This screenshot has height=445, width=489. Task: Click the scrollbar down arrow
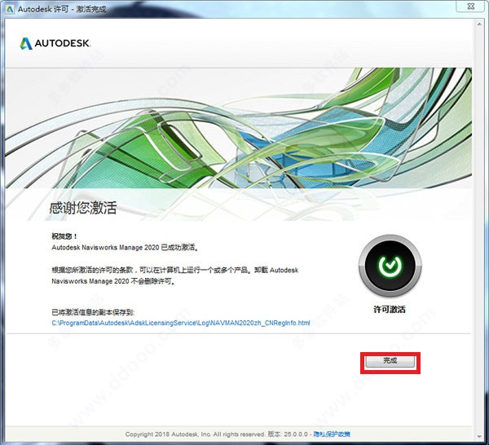click(x=479, y=437)
